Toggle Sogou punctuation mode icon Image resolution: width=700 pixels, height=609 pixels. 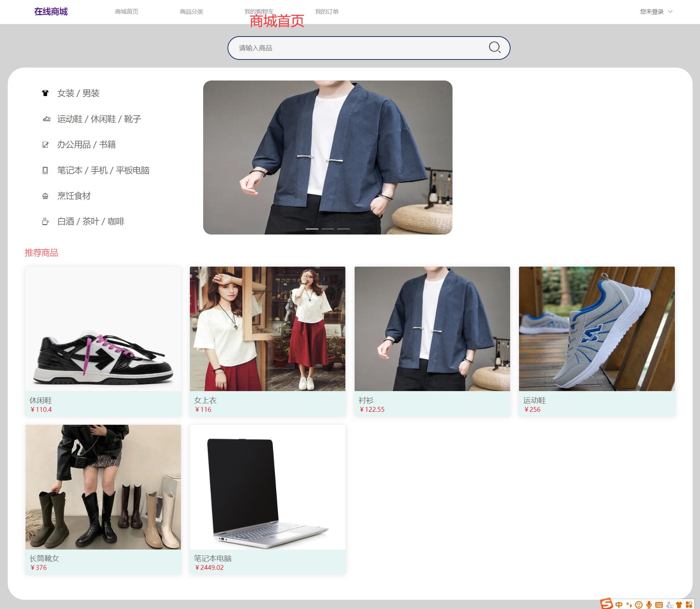pyautogui.click(x=629, y=605)
